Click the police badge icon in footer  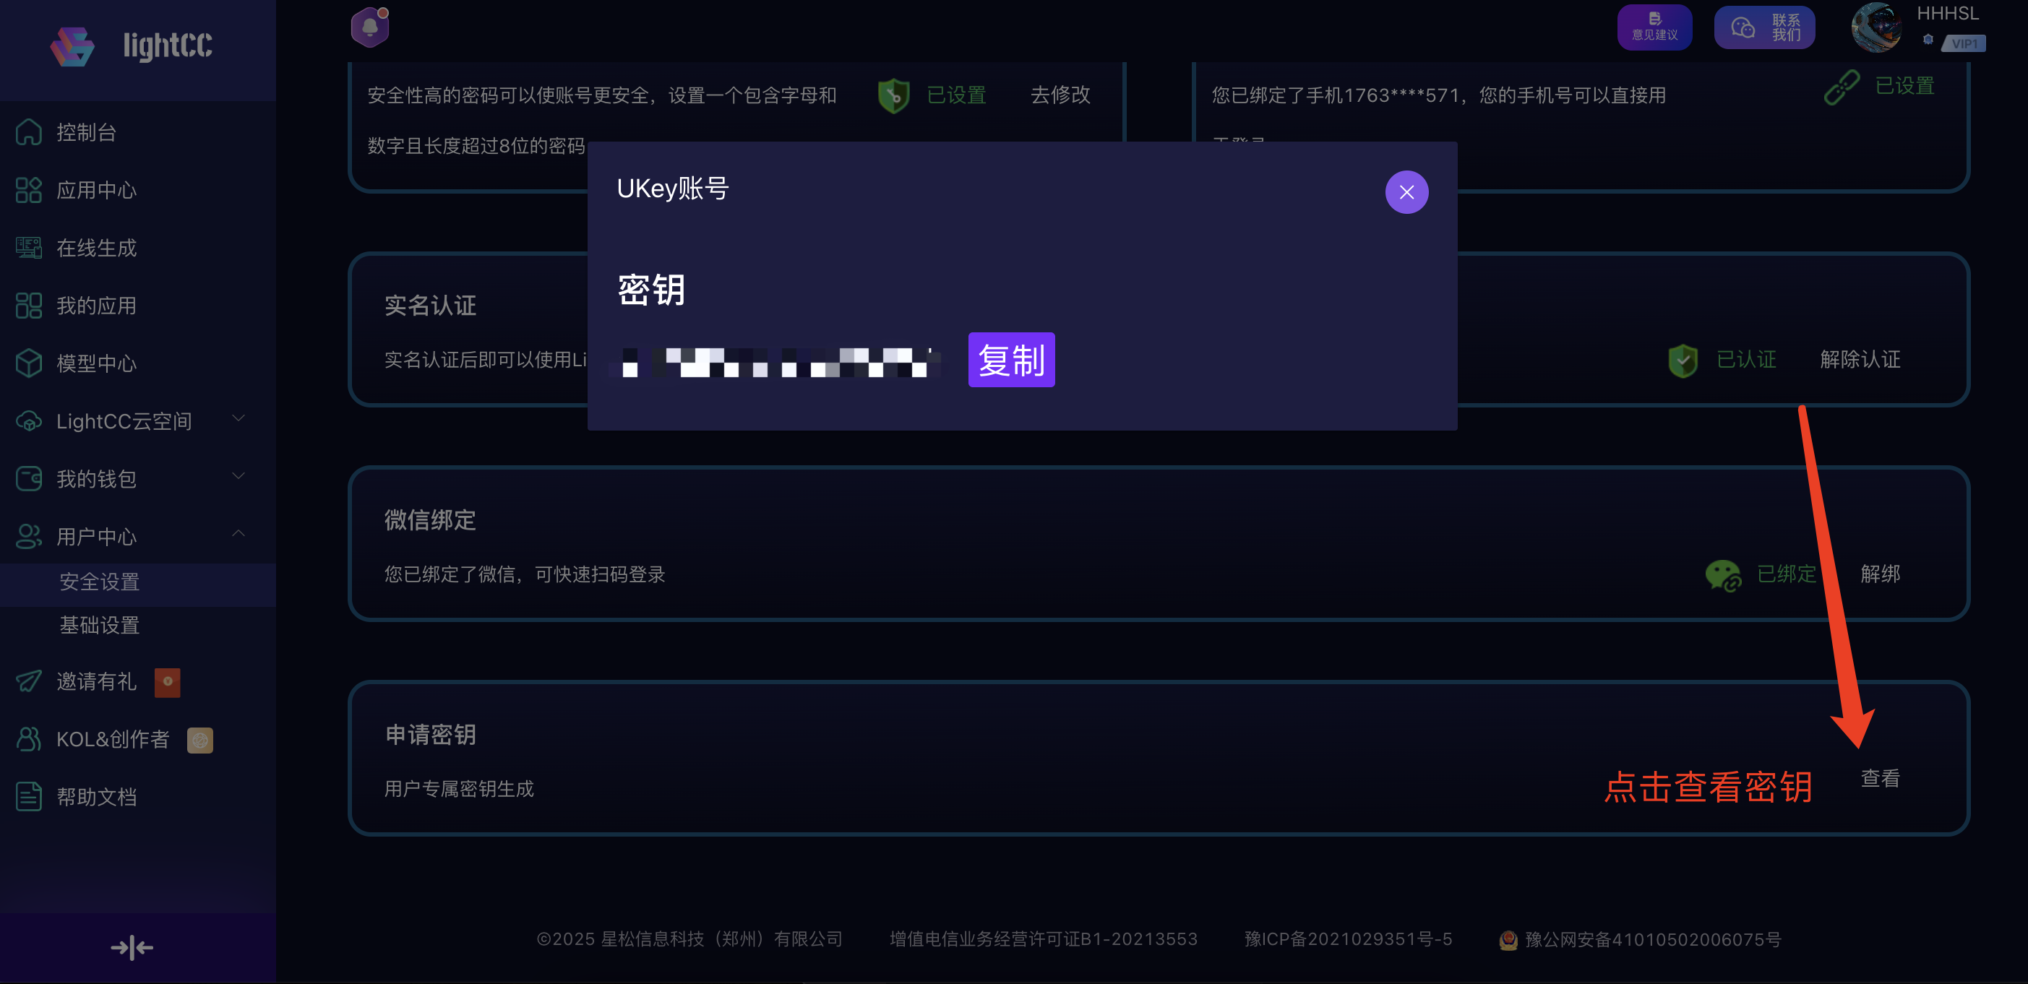pyautogui.click(x=1508, y=940)
